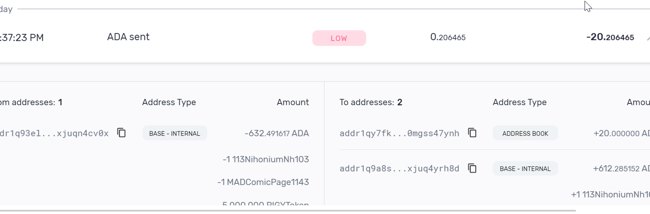The image size is (650, 214).
Task: Copy the addr1q93el sender address
Action: coord(121,133)
